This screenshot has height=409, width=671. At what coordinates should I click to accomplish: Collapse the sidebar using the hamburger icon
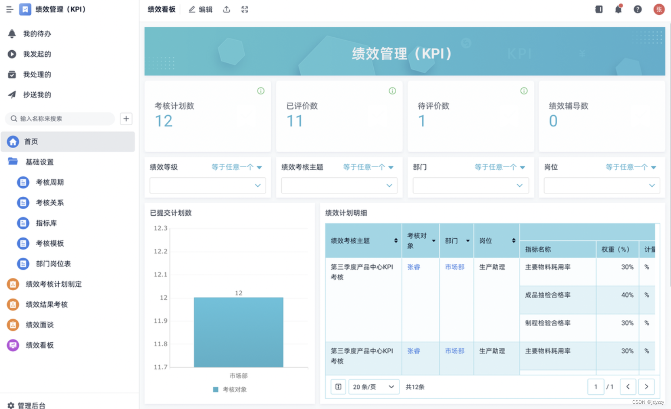(x=10, y=9)
